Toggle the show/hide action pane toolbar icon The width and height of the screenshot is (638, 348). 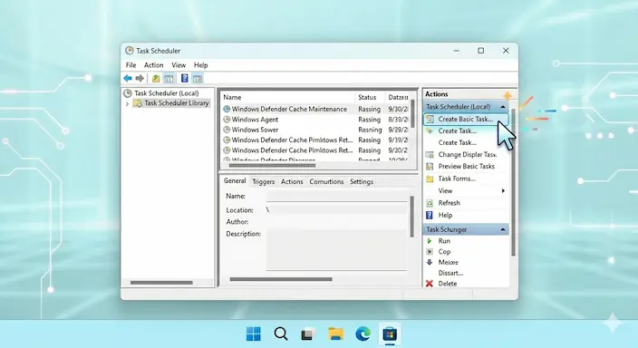coord(197,78)
